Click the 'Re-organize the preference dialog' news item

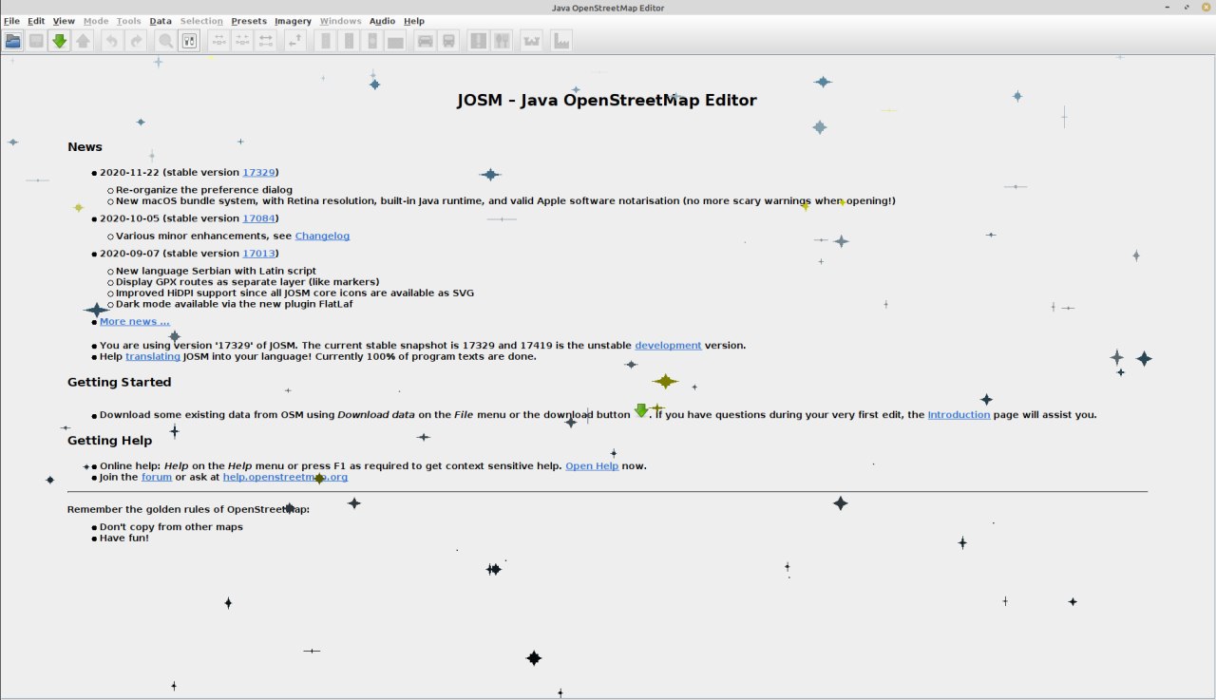pyautogui.click(x=204, y=190)
